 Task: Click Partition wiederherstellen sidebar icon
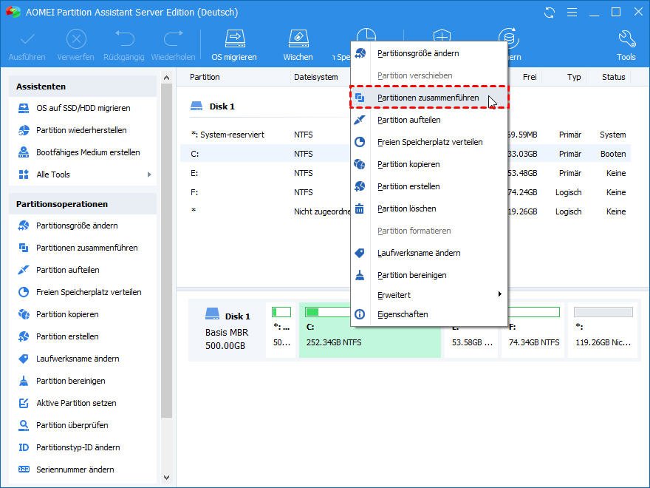coord(24,130)
